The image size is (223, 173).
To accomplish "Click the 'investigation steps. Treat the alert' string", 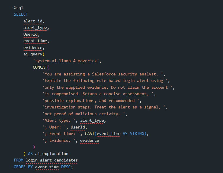I will click(104, 107).
